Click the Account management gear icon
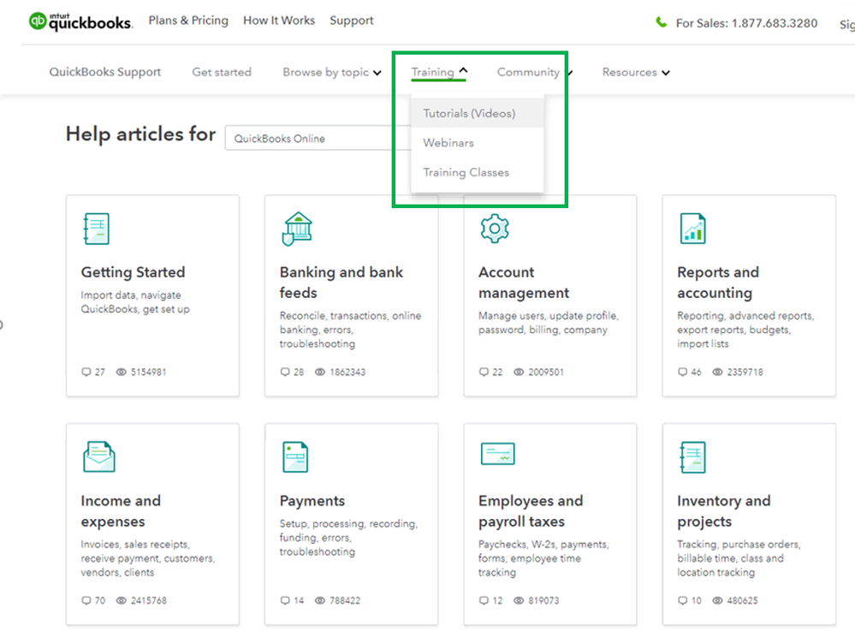 click(495, 228)
